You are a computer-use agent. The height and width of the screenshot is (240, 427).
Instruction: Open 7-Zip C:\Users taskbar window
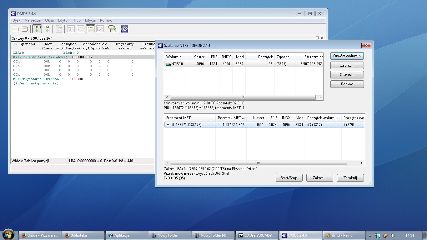257,235
